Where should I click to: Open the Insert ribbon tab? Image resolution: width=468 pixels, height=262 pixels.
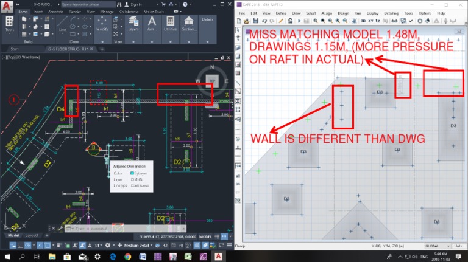[x=38, y=12]
